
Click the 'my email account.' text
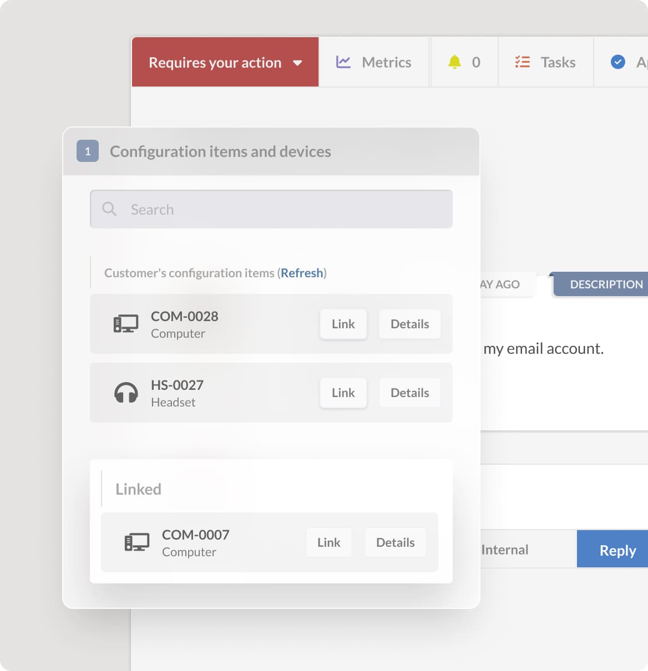[x=544, y=348]
